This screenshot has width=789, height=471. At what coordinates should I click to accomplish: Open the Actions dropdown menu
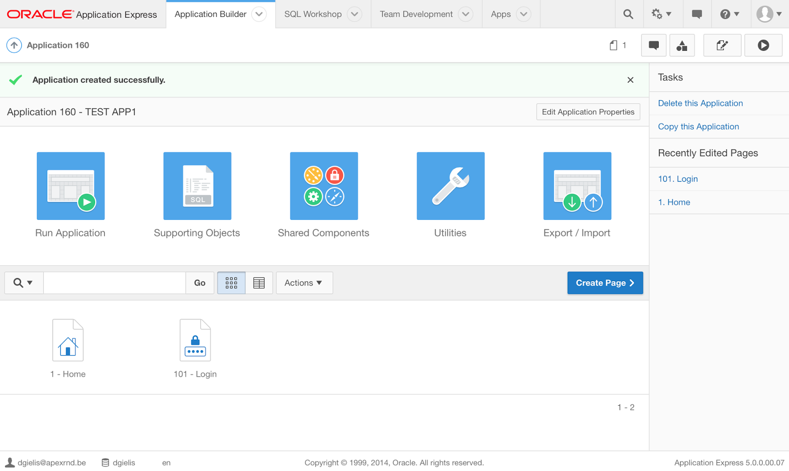pyautogui.click(x=304, y=283)
